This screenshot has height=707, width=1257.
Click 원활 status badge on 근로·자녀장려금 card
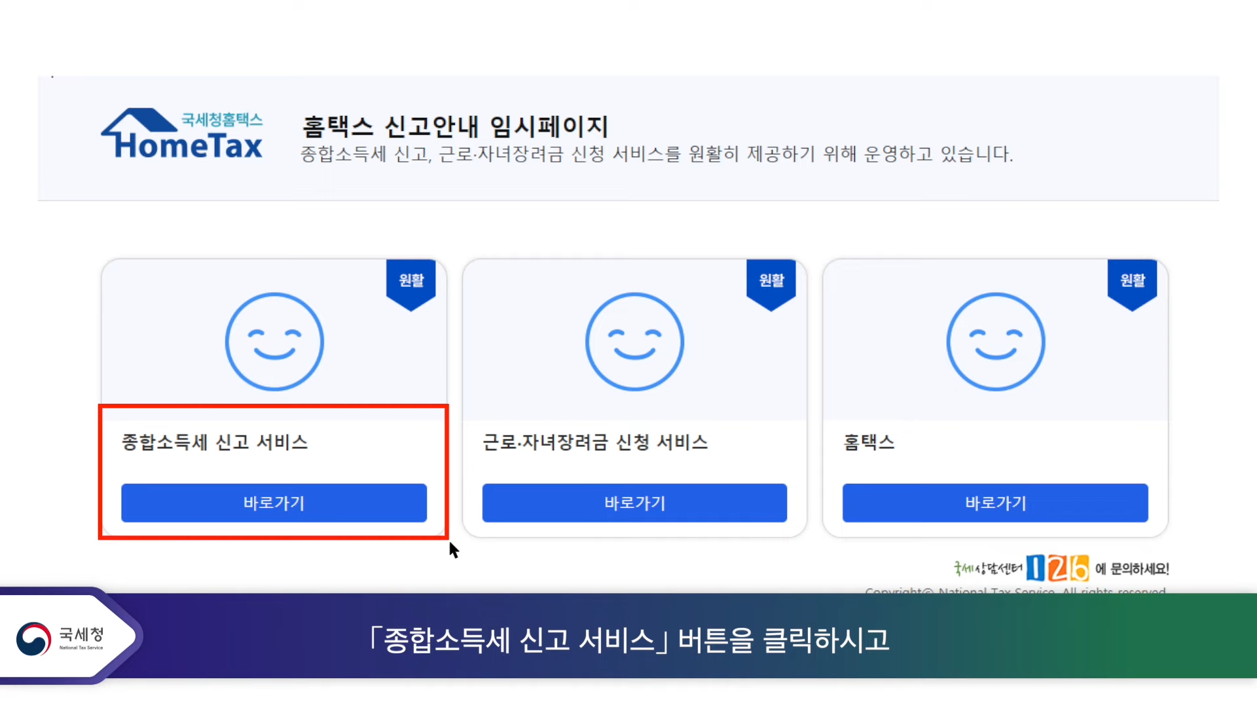point(771,281)
